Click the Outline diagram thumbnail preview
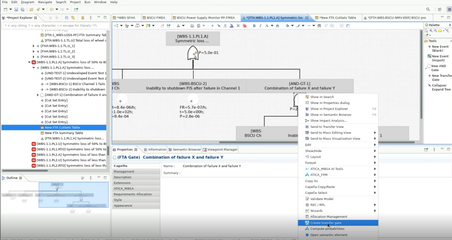Screen dimensions: 452x240 [x=55, y=197]
